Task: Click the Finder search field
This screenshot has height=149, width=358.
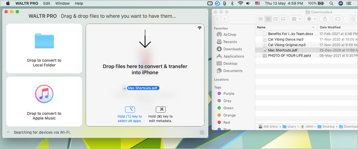Action: pos(354,19)
